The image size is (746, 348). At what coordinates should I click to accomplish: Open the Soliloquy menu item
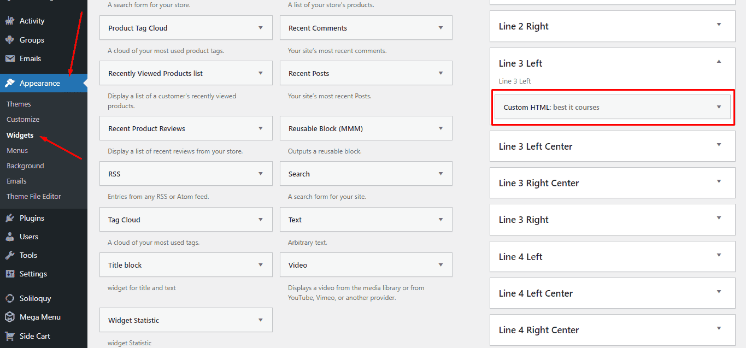point(35,298)
